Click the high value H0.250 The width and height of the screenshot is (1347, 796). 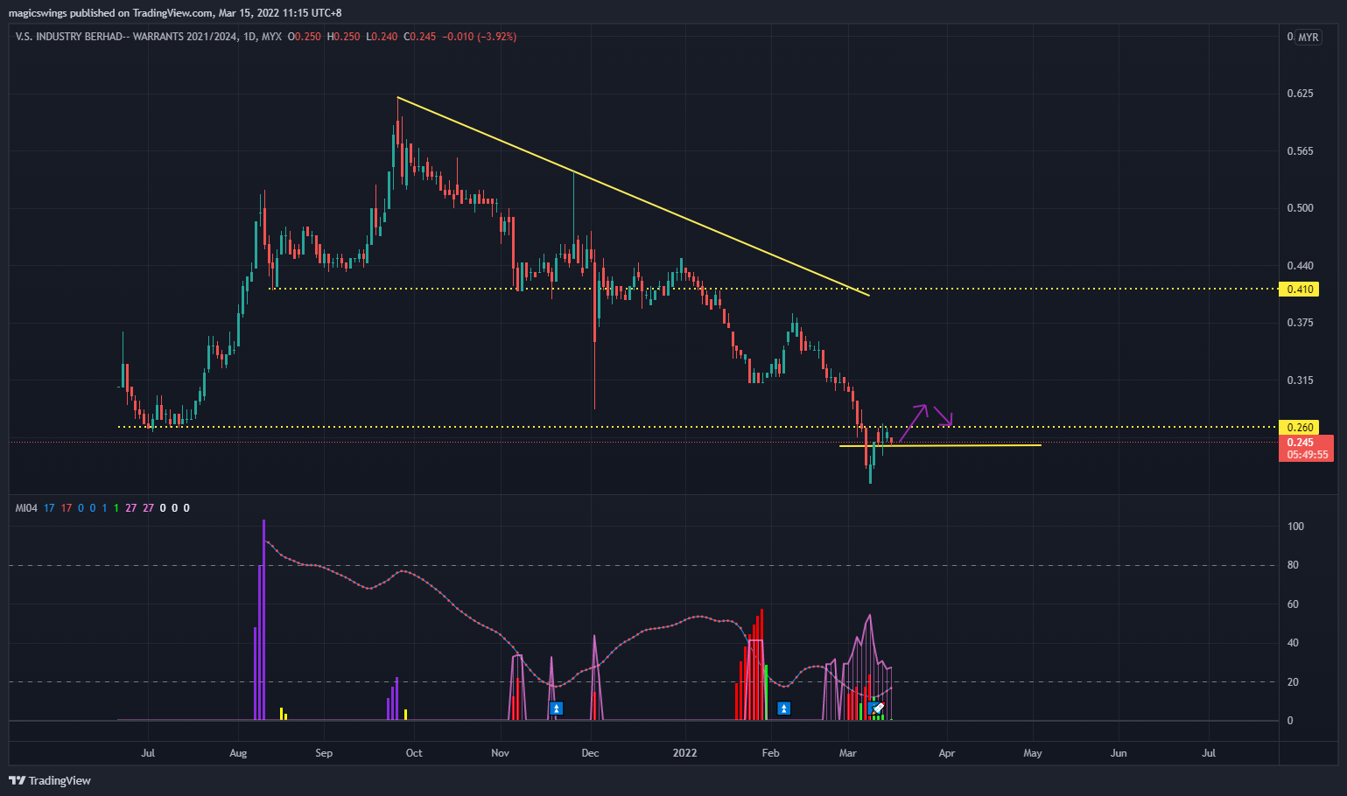click(344, 37)
